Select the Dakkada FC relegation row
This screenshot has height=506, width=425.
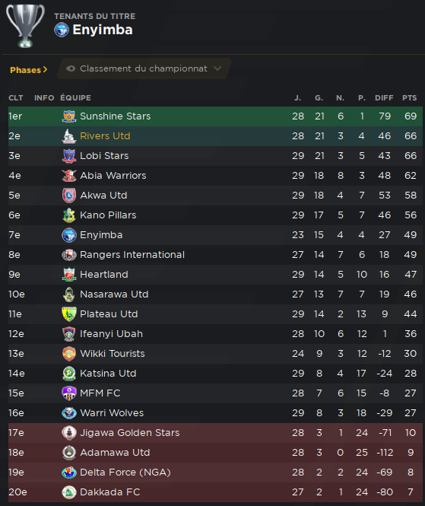215,492
